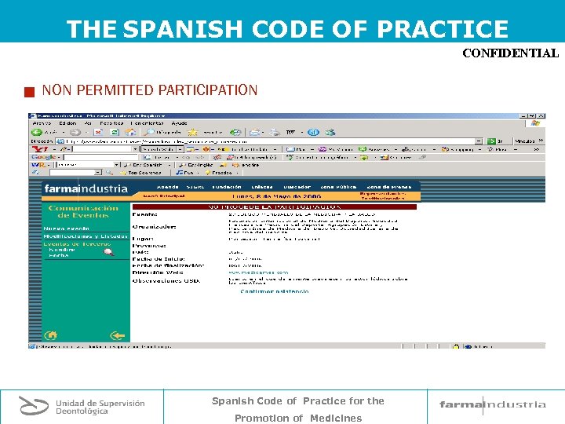Viewport: 565px width, 424px height.
Task: Click the lock icon in status bar
Action: click(456, 346)
